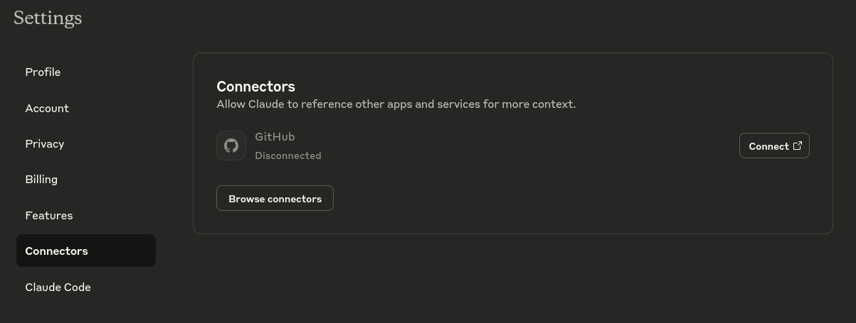Select the highlighted Connectors sidebar item

pyautogui.click(x=57, y=251)
